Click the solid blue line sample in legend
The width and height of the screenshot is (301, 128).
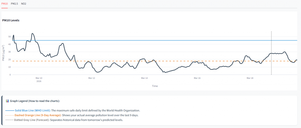click(10, 110)
